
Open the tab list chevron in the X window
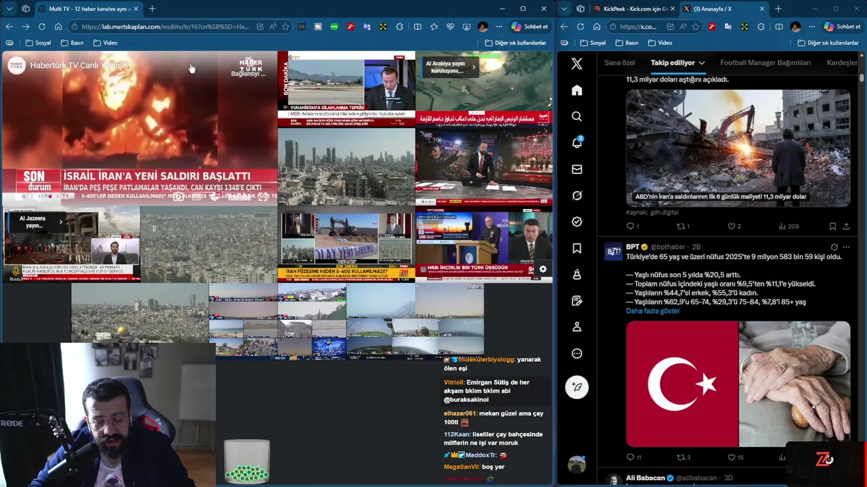[x=564, y=9]
